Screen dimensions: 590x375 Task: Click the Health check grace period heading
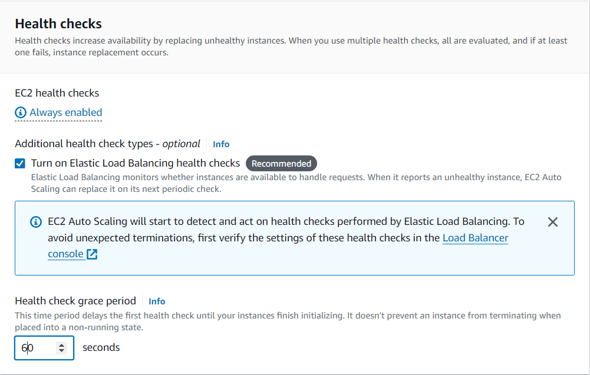[x=75, y=300]
